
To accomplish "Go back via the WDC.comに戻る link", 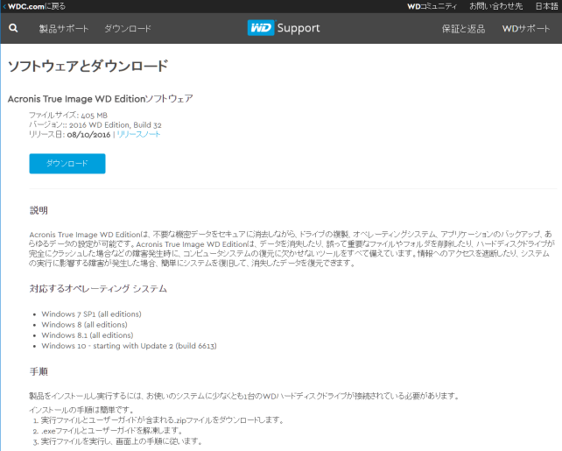I will (x=34, y=6).
